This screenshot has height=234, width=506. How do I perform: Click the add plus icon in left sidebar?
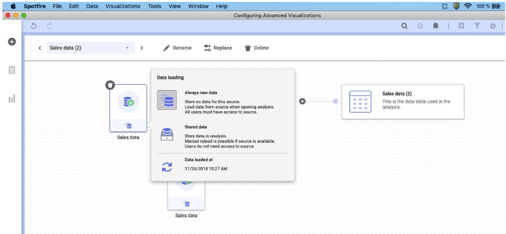point(12,41)
